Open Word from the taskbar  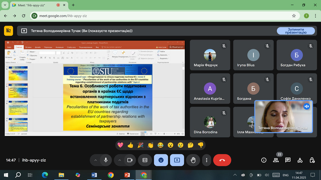click(x=94, y=175)
